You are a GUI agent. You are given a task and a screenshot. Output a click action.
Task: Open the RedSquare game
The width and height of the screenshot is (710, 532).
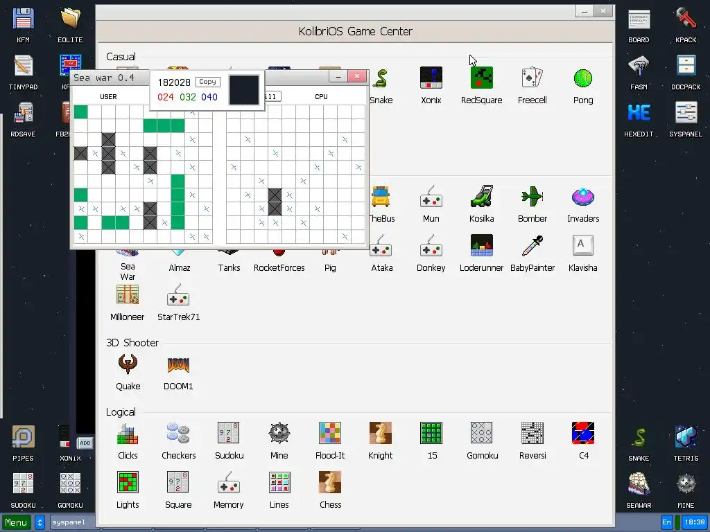coord(481,86)
